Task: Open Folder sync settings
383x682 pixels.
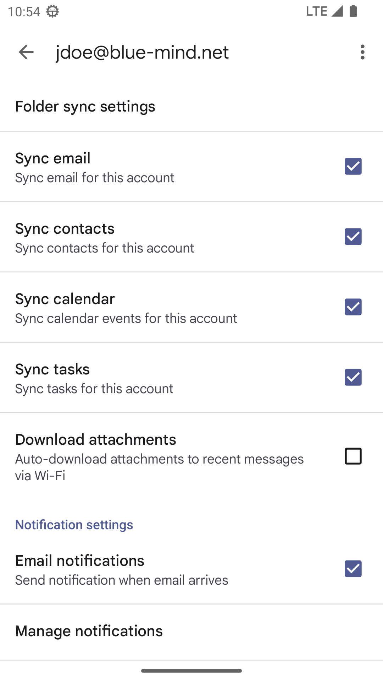Action: pos(85,106)
